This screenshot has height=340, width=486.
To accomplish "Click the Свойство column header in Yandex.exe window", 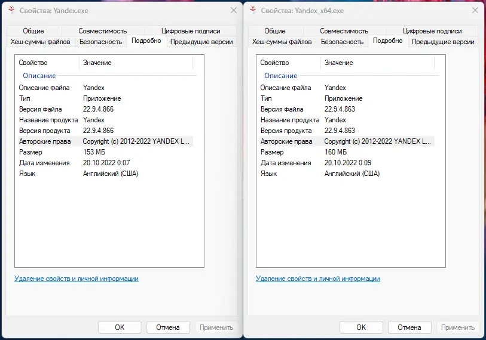I will click(x=33, y=63).
